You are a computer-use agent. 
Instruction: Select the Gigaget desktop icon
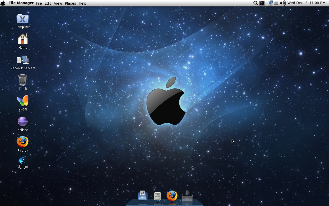tap(22, 160)
